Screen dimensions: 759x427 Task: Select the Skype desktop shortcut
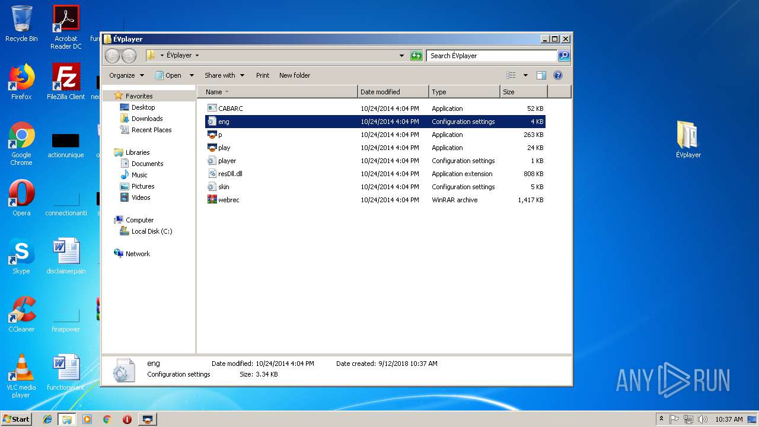tap(21, 256)
